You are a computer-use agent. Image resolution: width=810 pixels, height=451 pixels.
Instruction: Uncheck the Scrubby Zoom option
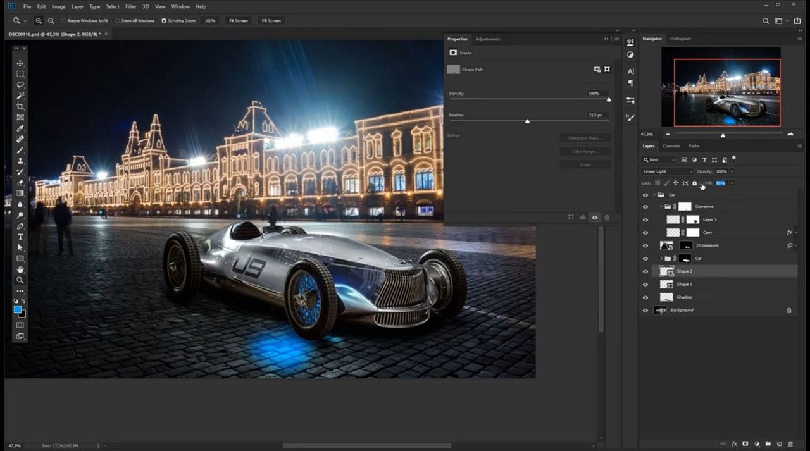click(164, 21)
